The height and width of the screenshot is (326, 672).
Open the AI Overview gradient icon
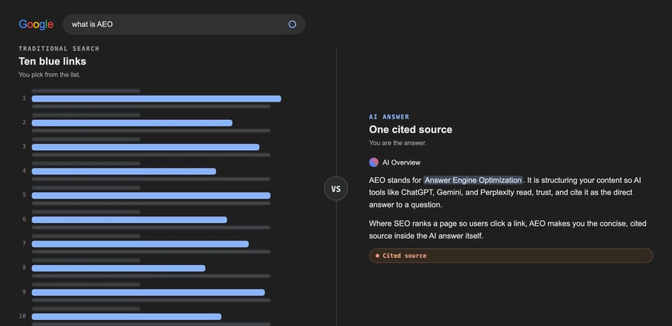tap(374, 162)
